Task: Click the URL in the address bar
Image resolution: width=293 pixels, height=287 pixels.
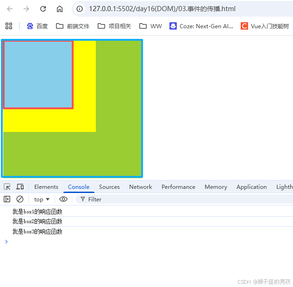Action: pos(162,9)
